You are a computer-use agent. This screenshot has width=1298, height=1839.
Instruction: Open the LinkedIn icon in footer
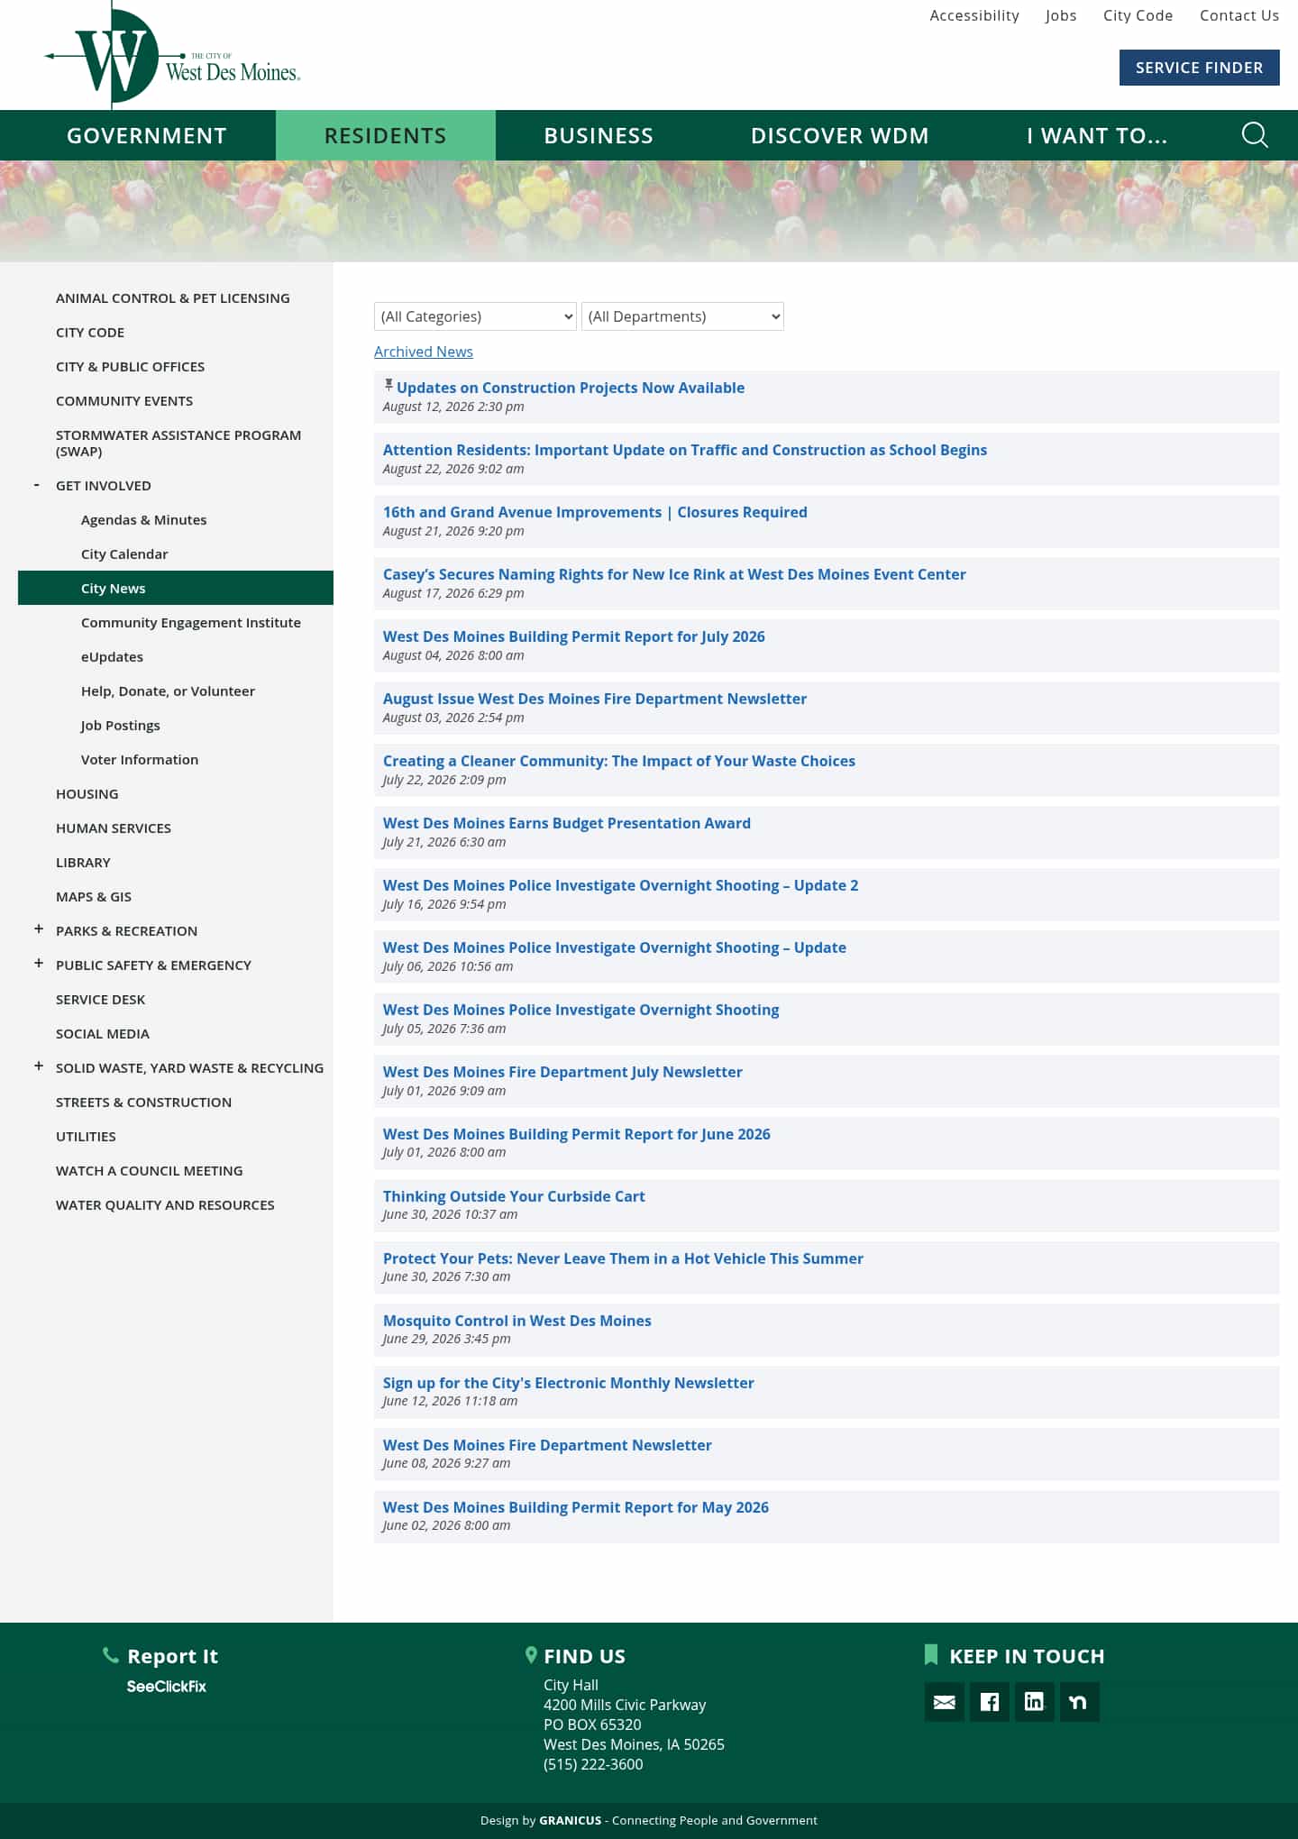[x=1034, y=1702]
